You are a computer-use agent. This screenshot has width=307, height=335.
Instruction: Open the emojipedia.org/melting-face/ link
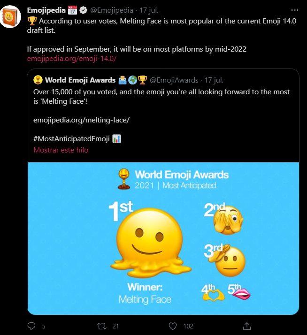click(x=81, y=120)
